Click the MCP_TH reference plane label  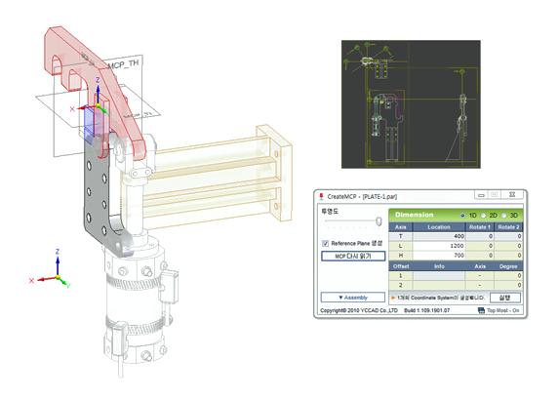point(123,64)
